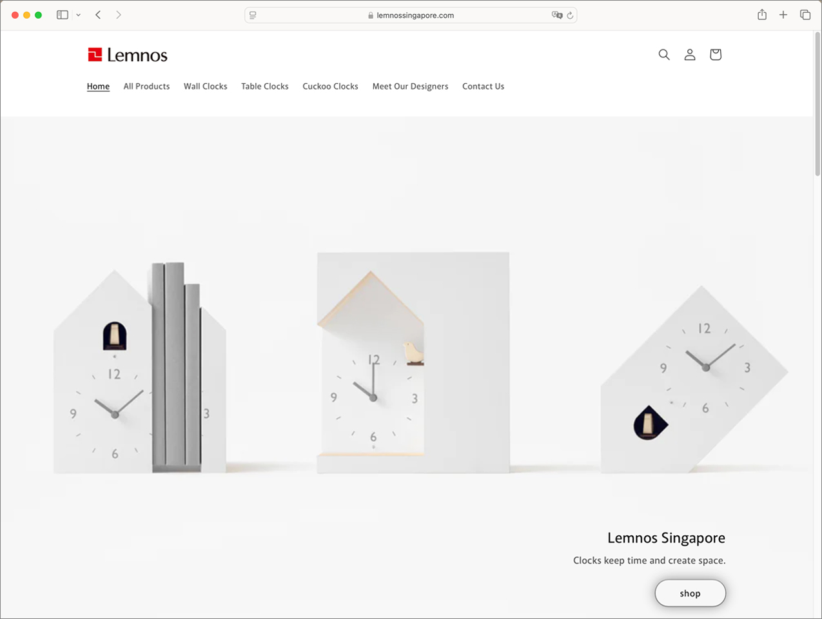Open the Safari Share icon
The height and width of the screenshot is (619, 822).
[762, 15]
